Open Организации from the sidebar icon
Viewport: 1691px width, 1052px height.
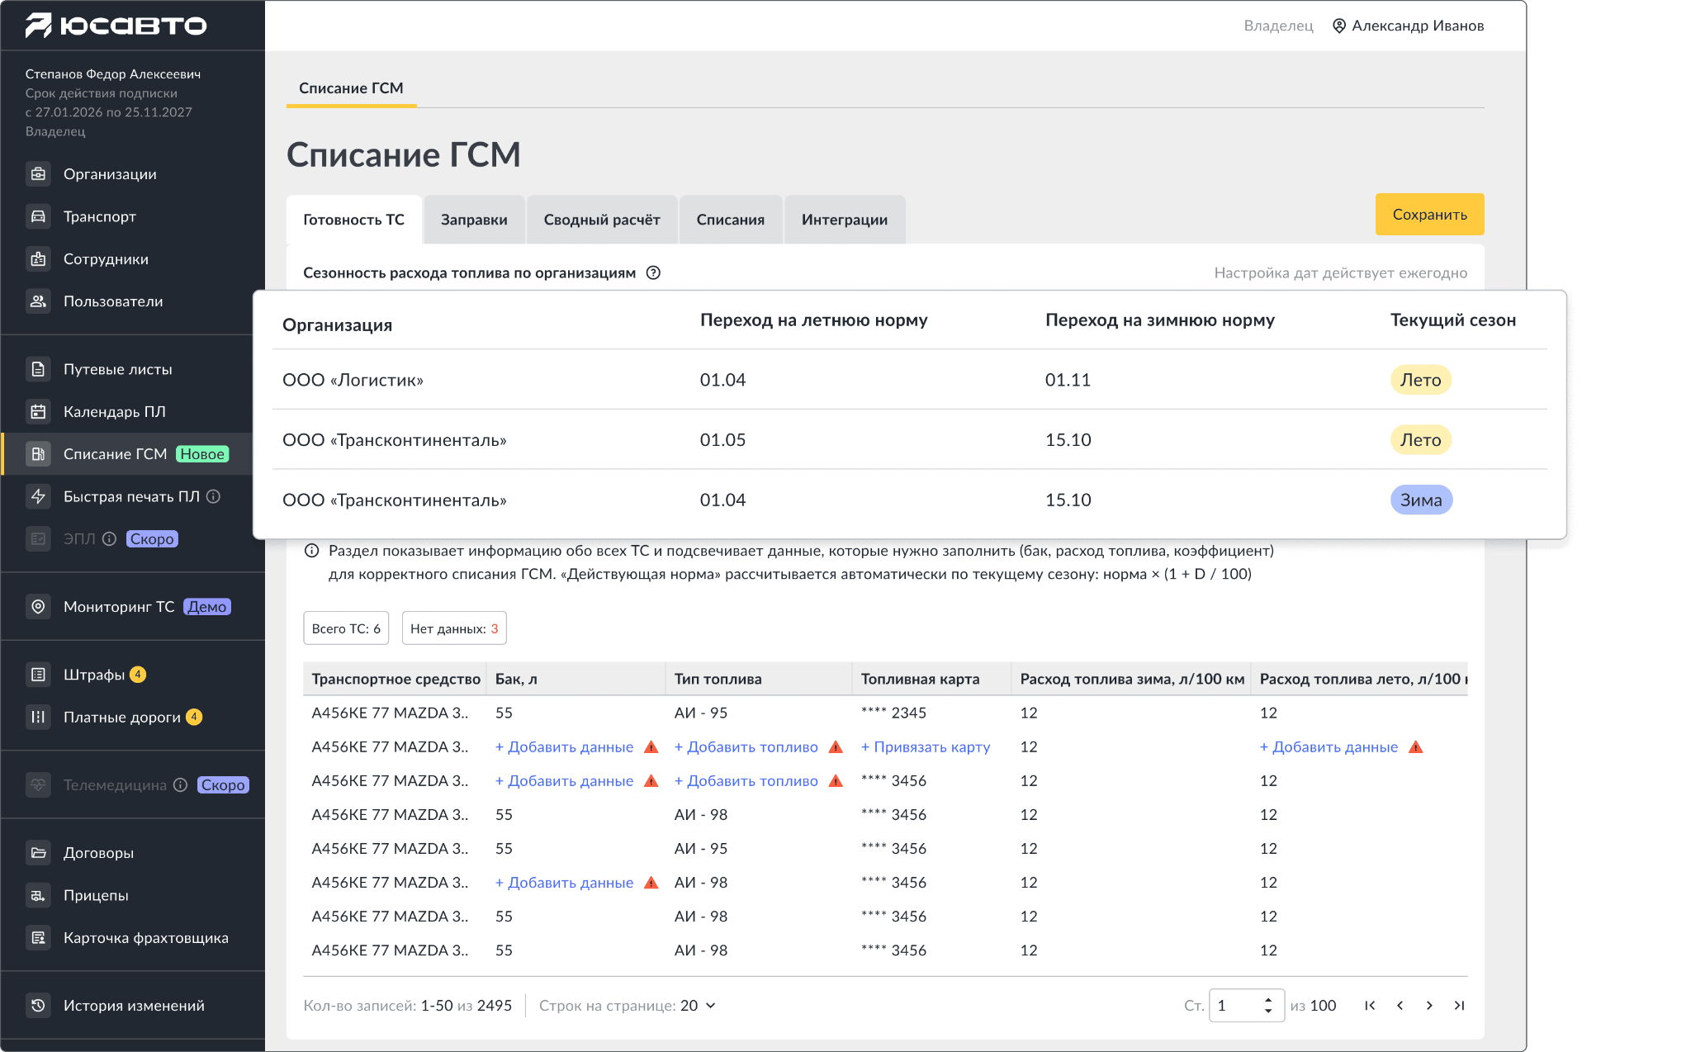point(38,174)
